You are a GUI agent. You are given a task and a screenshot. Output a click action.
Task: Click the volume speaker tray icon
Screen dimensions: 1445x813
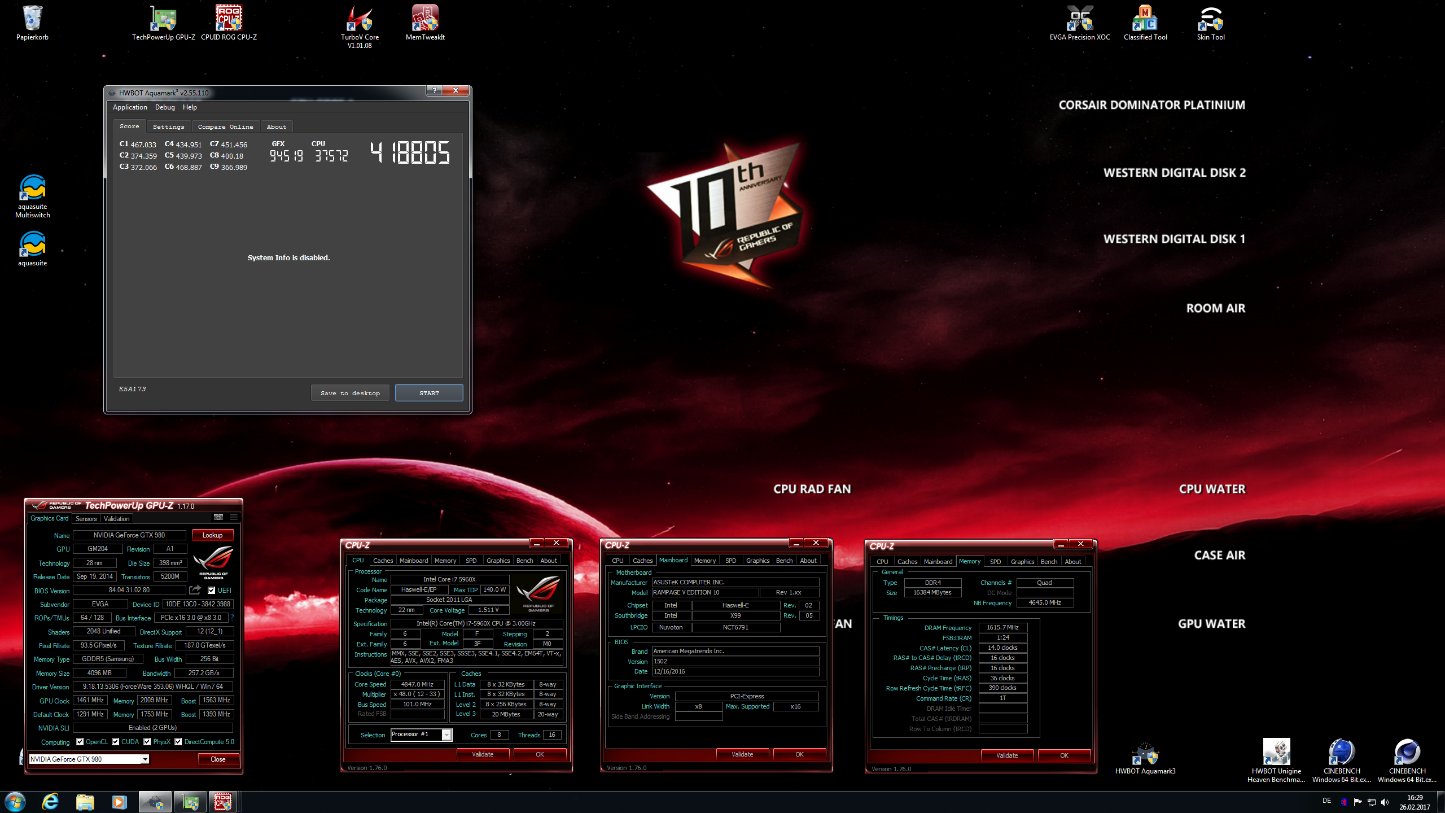pyautogui.click(x=1385, y=802)
